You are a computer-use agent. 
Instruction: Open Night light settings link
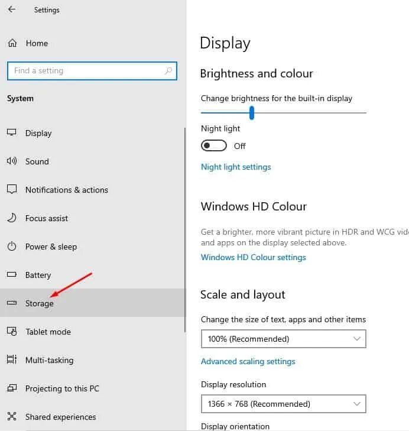236,167
